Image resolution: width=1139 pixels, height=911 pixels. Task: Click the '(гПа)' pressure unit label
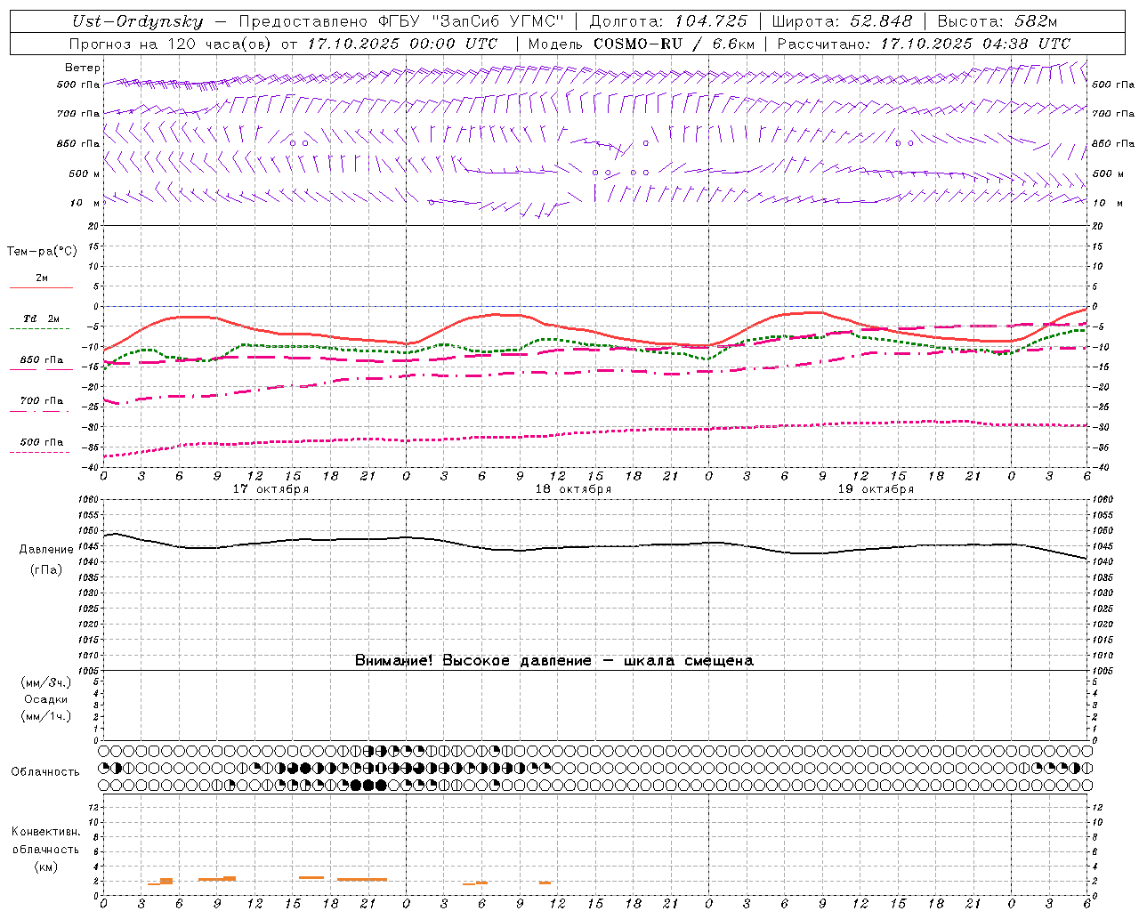pyautogui.click(x=46, y=569)
